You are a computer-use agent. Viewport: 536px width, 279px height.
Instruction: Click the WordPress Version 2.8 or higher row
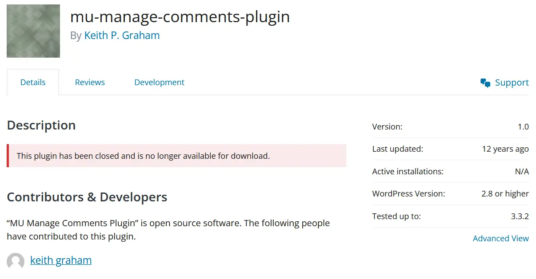point(450,194)
